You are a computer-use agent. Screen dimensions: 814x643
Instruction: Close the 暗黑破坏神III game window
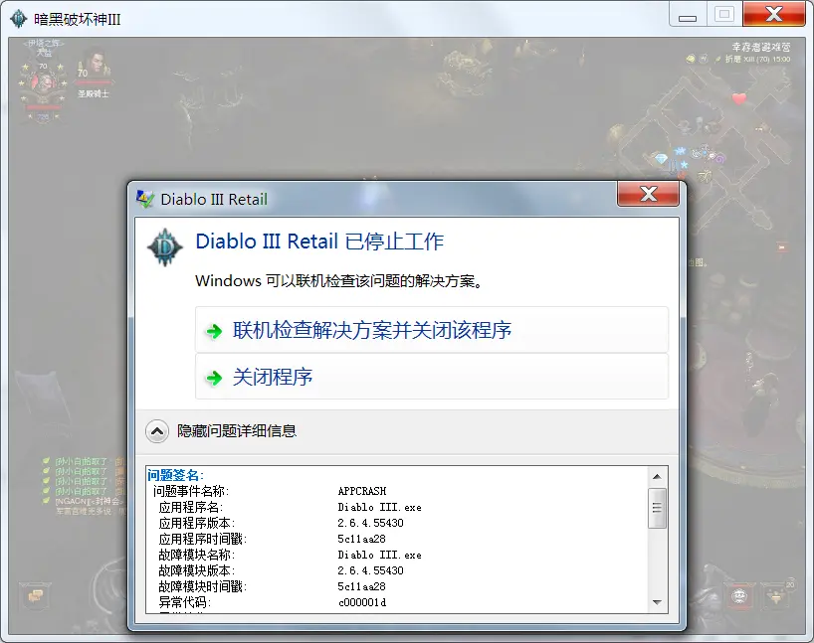coord(774,15)
